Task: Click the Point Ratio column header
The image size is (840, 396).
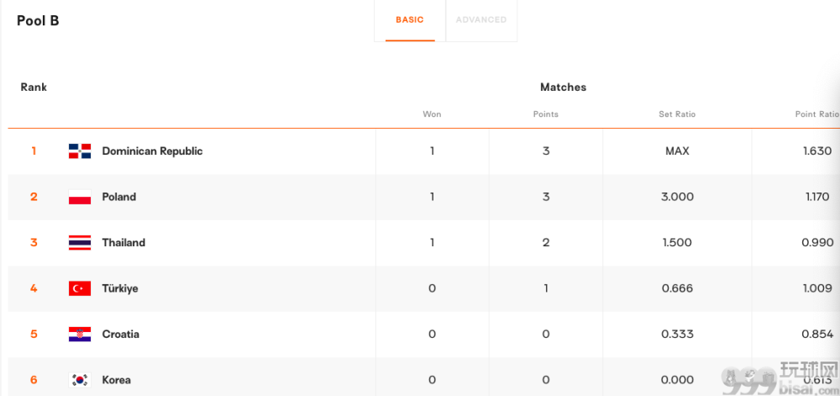Action: point(817,114)
